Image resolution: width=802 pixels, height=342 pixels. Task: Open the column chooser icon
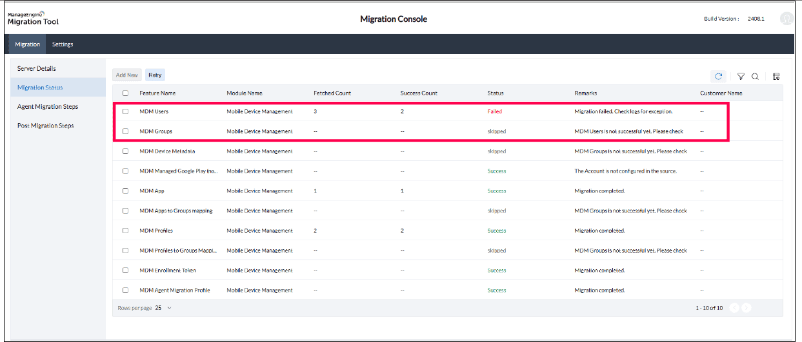click(x=776, y=76)
